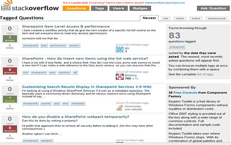Click the 'xml' tag
Viewport: 231px width, 145px height.
point(25,72)
